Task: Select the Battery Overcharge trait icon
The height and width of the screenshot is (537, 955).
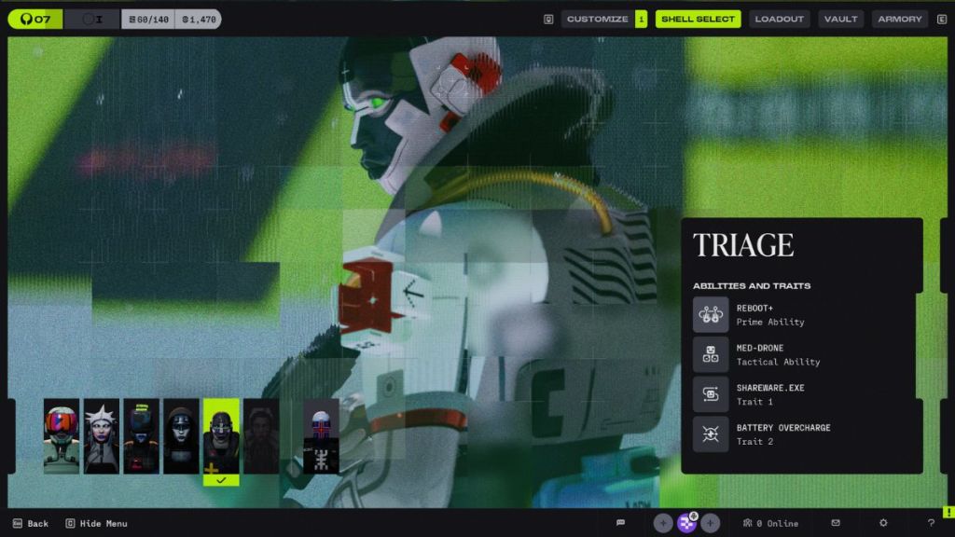Action: (x=711, y=434)
